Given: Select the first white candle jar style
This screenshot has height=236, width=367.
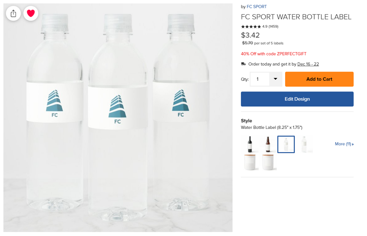Looking at the screenshot, I should pos(250,162).
